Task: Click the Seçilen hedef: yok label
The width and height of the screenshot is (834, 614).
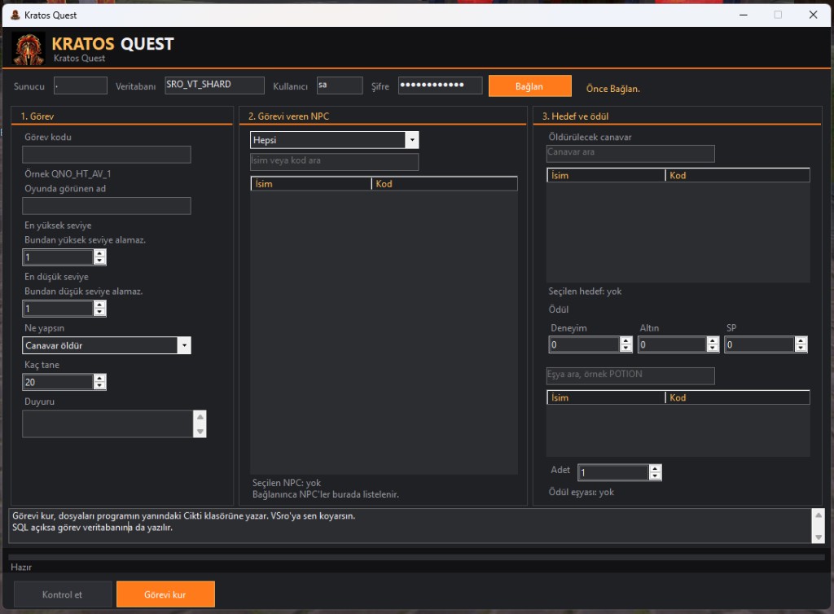Action: [x=585, y=292]
